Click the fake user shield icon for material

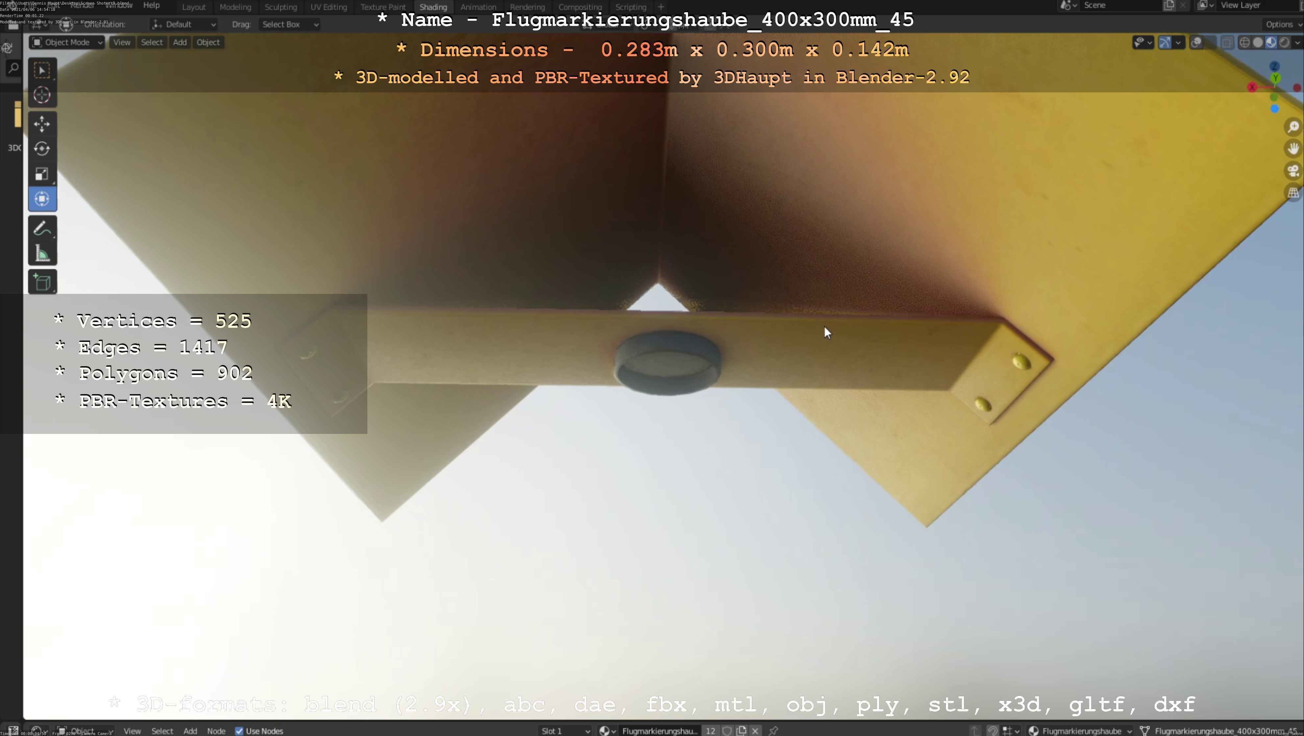[x=727, y=730]
